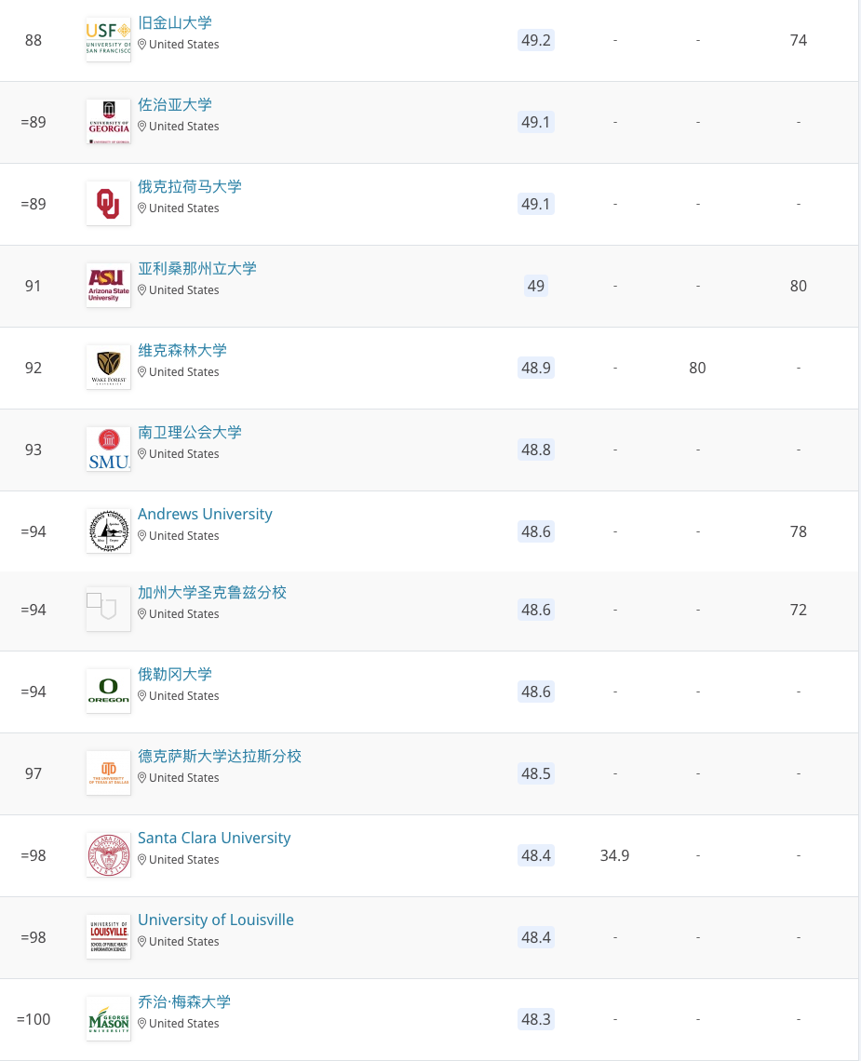Click the Andrews University seal logo

click(x=108, y=531)
